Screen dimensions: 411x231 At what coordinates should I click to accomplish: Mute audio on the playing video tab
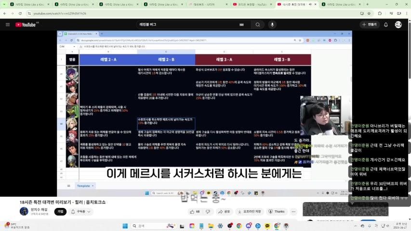pyautogui.click(x=310, y=4)
